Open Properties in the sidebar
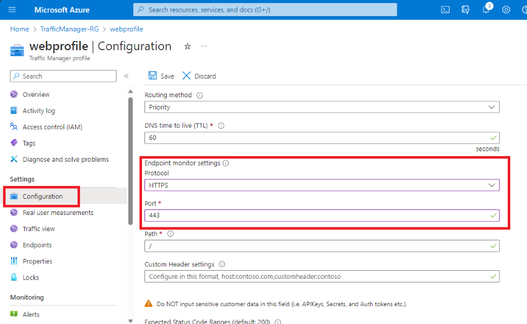Image resolution: width=527 pixels, height=324 pixels. coord(37,261)
